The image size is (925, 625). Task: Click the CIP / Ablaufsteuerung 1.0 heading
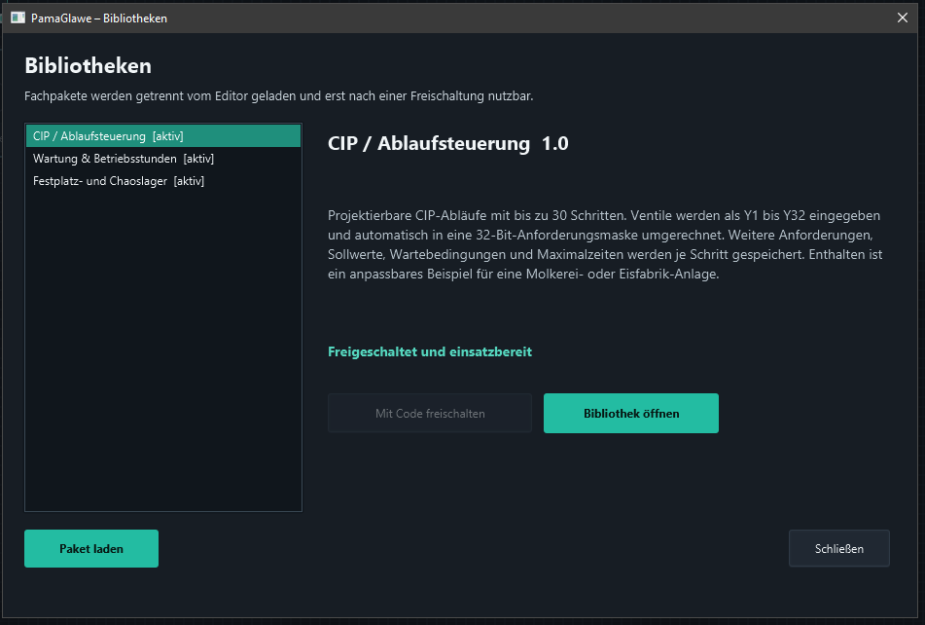(447, 143)
